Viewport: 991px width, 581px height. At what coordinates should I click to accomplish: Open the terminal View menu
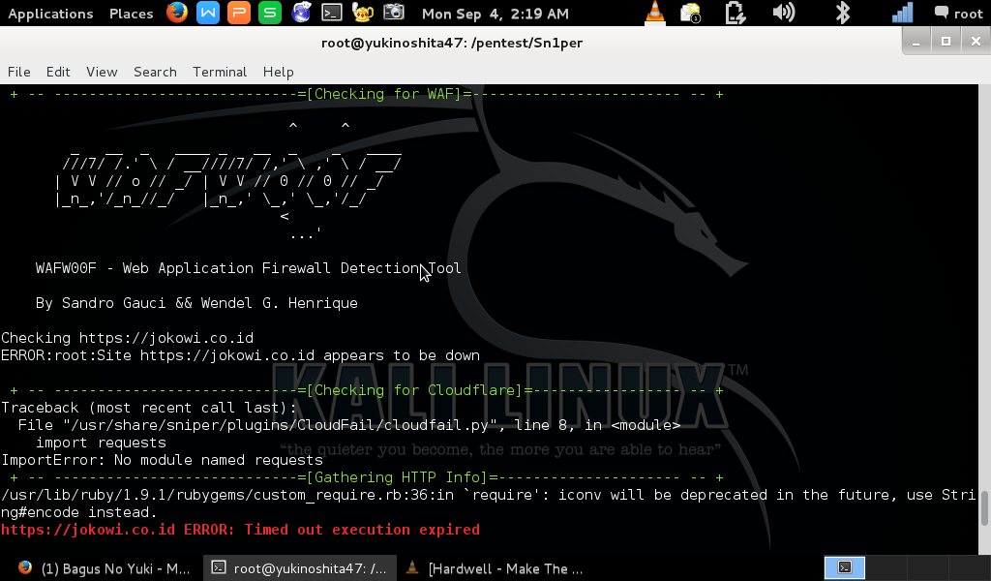coord(102,72)
